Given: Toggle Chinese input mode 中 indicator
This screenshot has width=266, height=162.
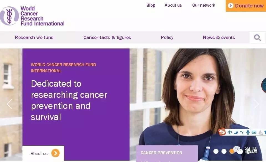Looking at the screenshot, I should point(230,132).
